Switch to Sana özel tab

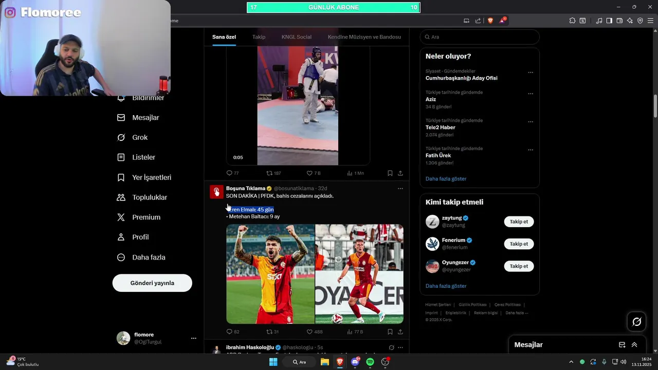pyautogui.click(x=224, y=37)
